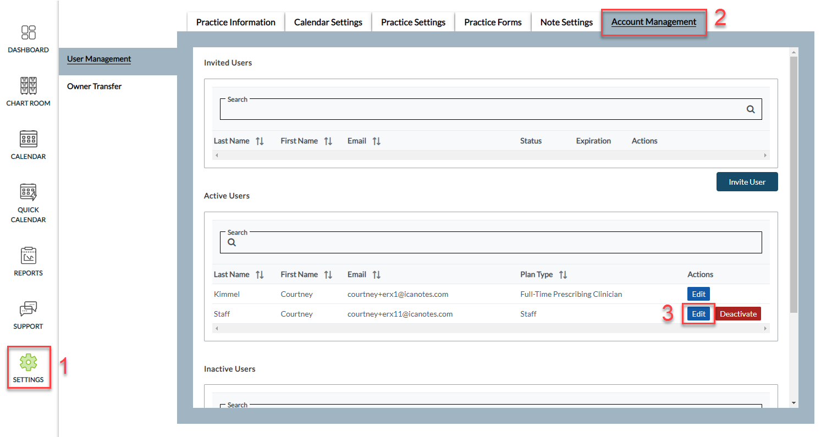Sort Active Users by Plan Type

coord(563,275)
